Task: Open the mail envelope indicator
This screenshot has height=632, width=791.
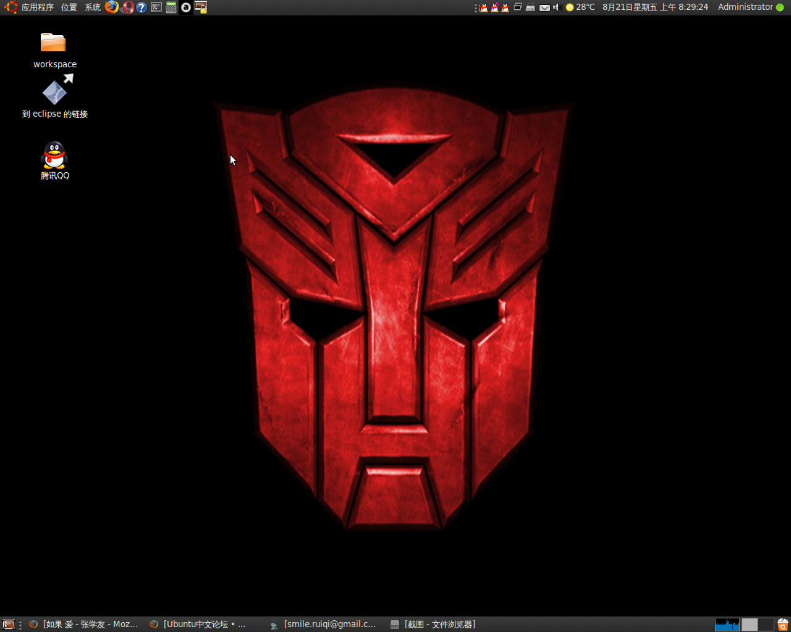Action: click(544, 7)
